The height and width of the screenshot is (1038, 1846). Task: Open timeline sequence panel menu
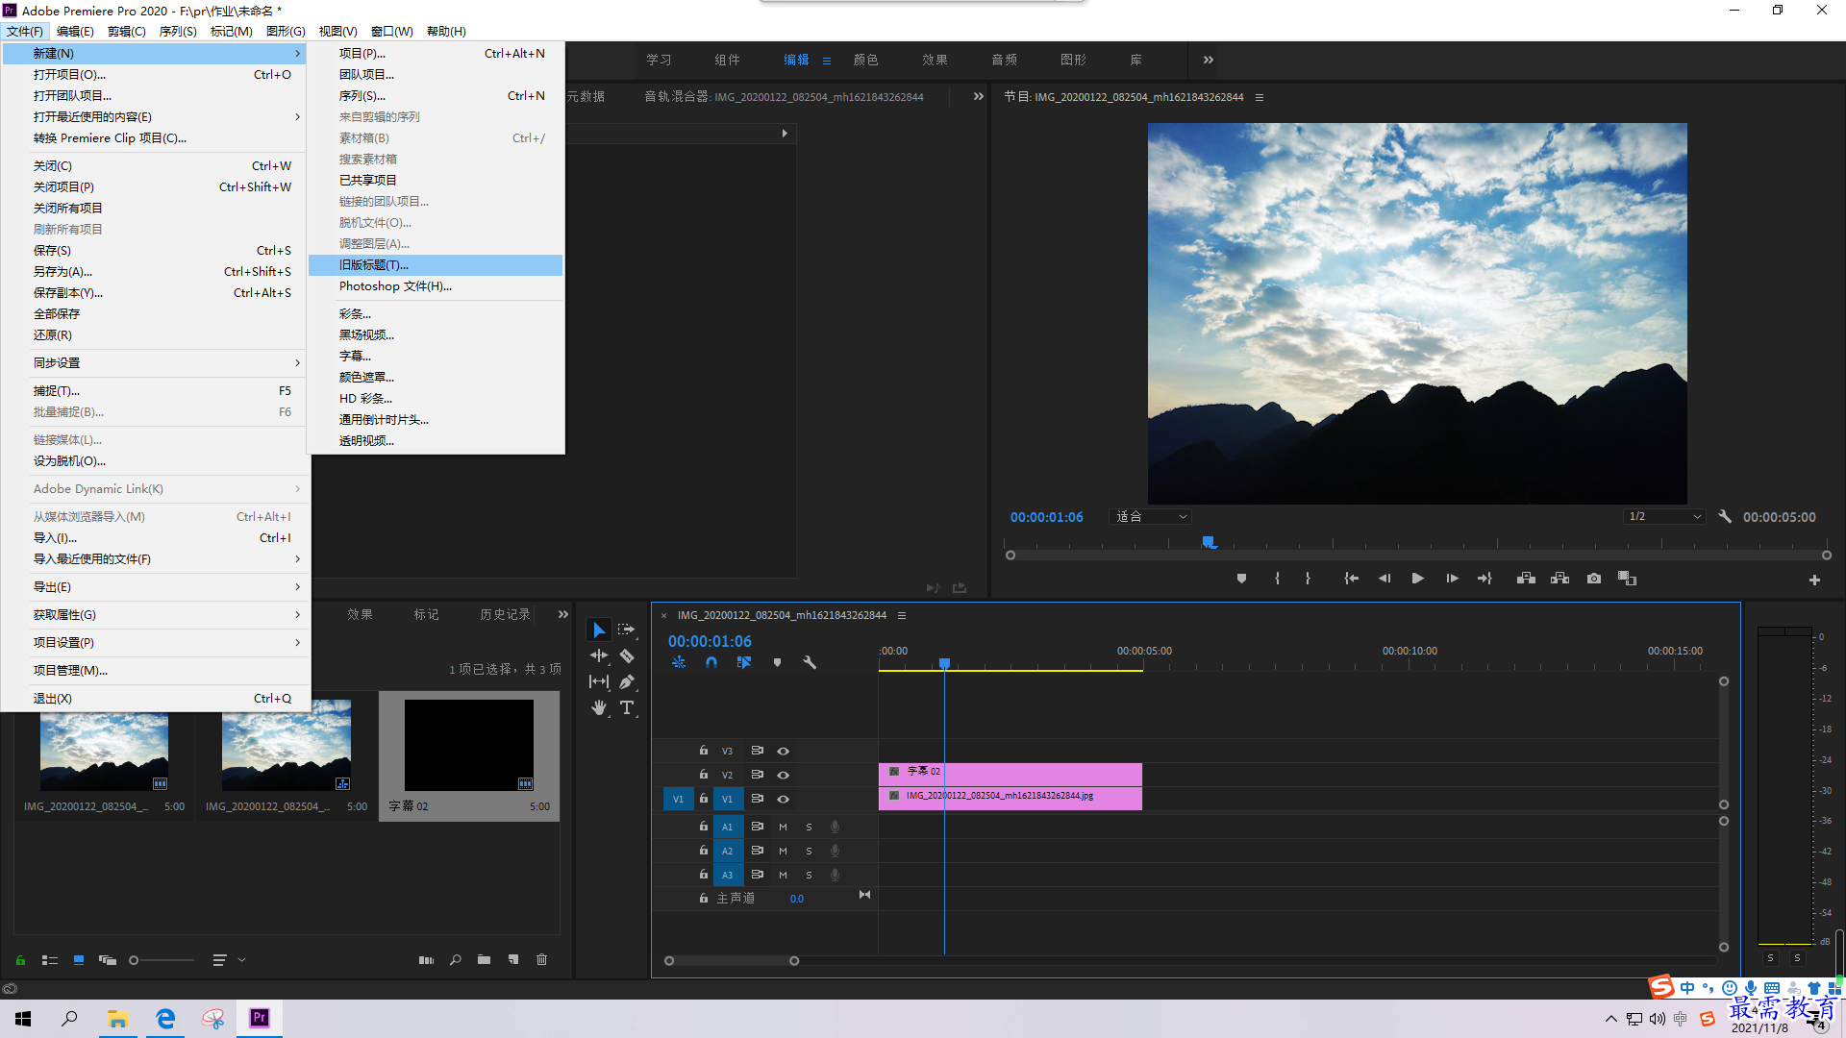[902, 615]
